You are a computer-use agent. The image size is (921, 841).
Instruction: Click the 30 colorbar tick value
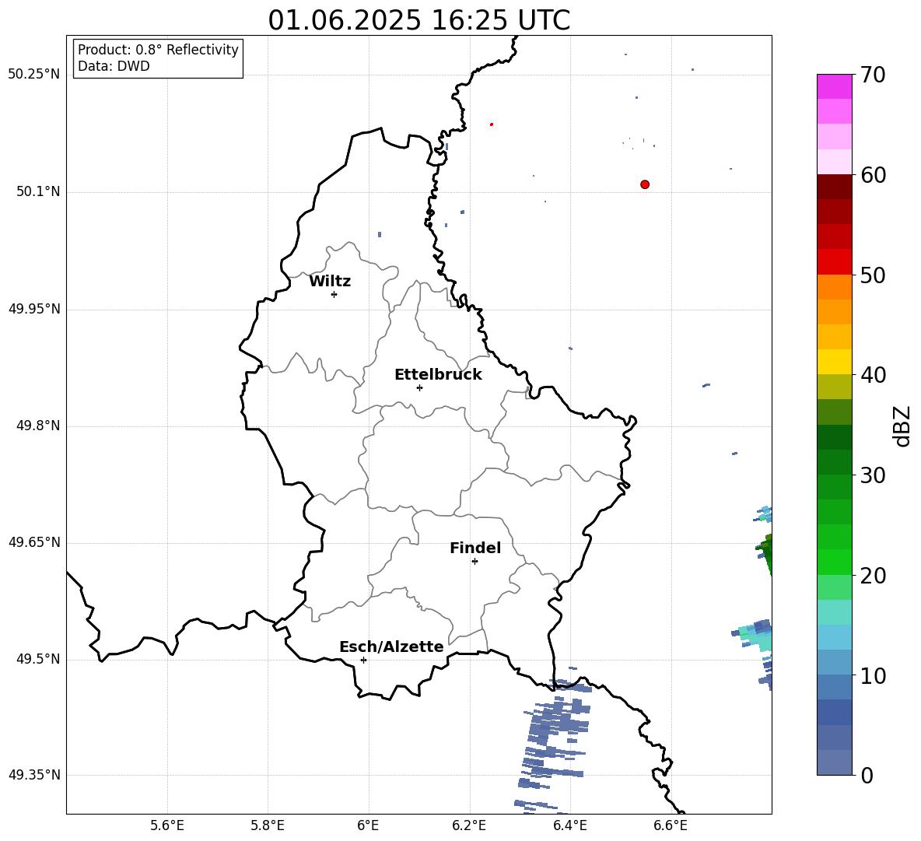pos(874,475)
